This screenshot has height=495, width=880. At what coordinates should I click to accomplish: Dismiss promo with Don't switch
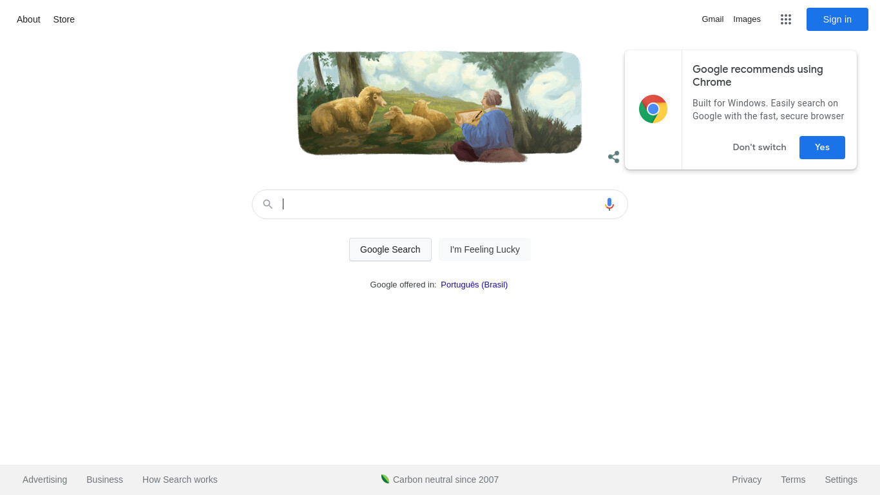point(760,148)
